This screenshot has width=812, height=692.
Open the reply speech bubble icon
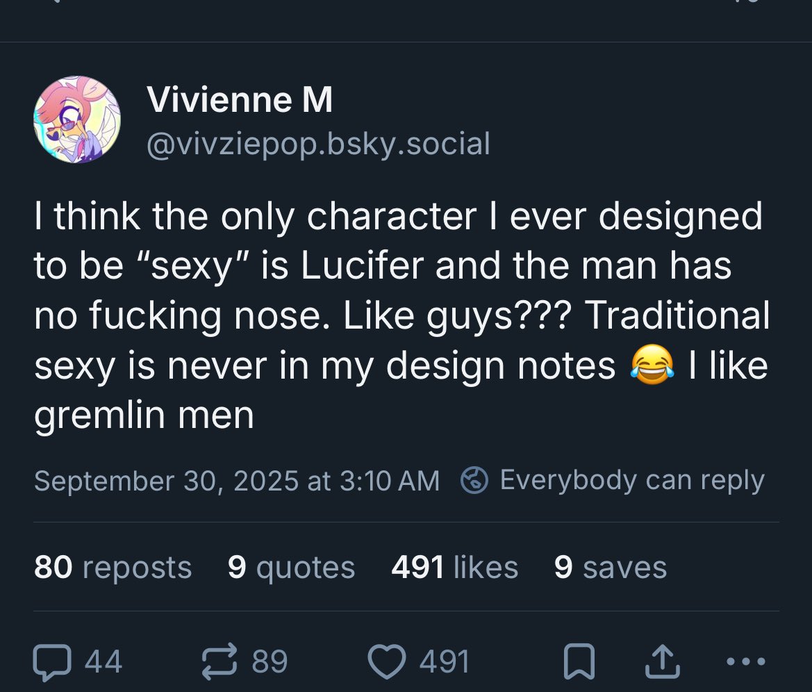pyautogui.click(x=53, y=662)
